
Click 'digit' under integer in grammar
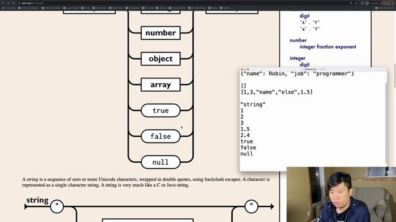coord(304,65)
